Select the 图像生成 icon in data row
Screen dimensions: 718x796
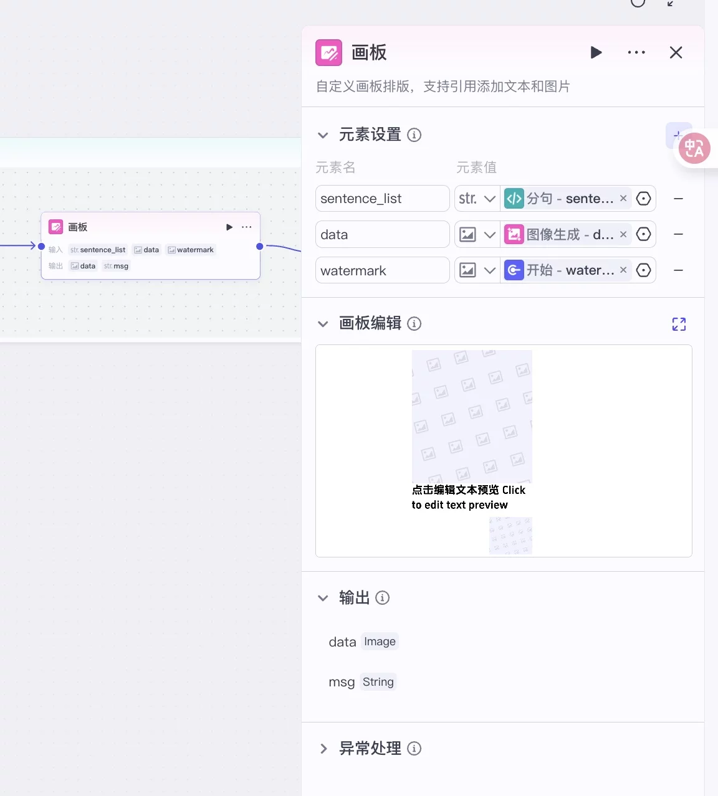click(x=514, y=234)
